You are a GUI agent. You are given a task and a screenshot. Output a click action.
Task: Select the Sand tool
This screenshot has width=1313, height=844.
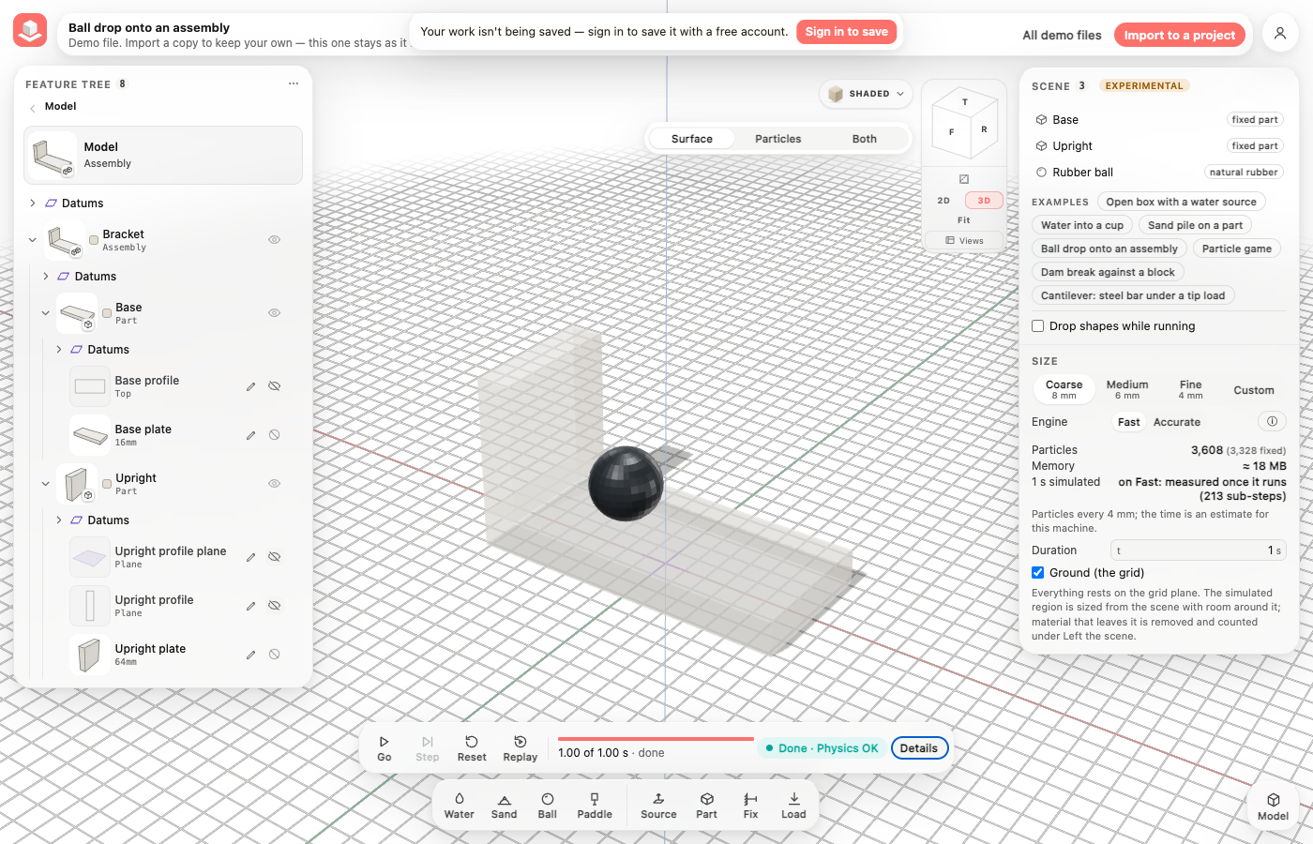point(505,806)
